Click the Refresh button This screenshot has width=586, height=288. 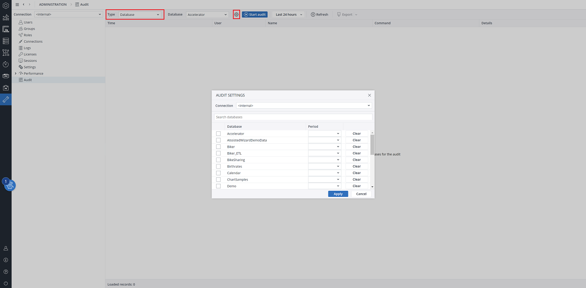(x=319, y=15)
